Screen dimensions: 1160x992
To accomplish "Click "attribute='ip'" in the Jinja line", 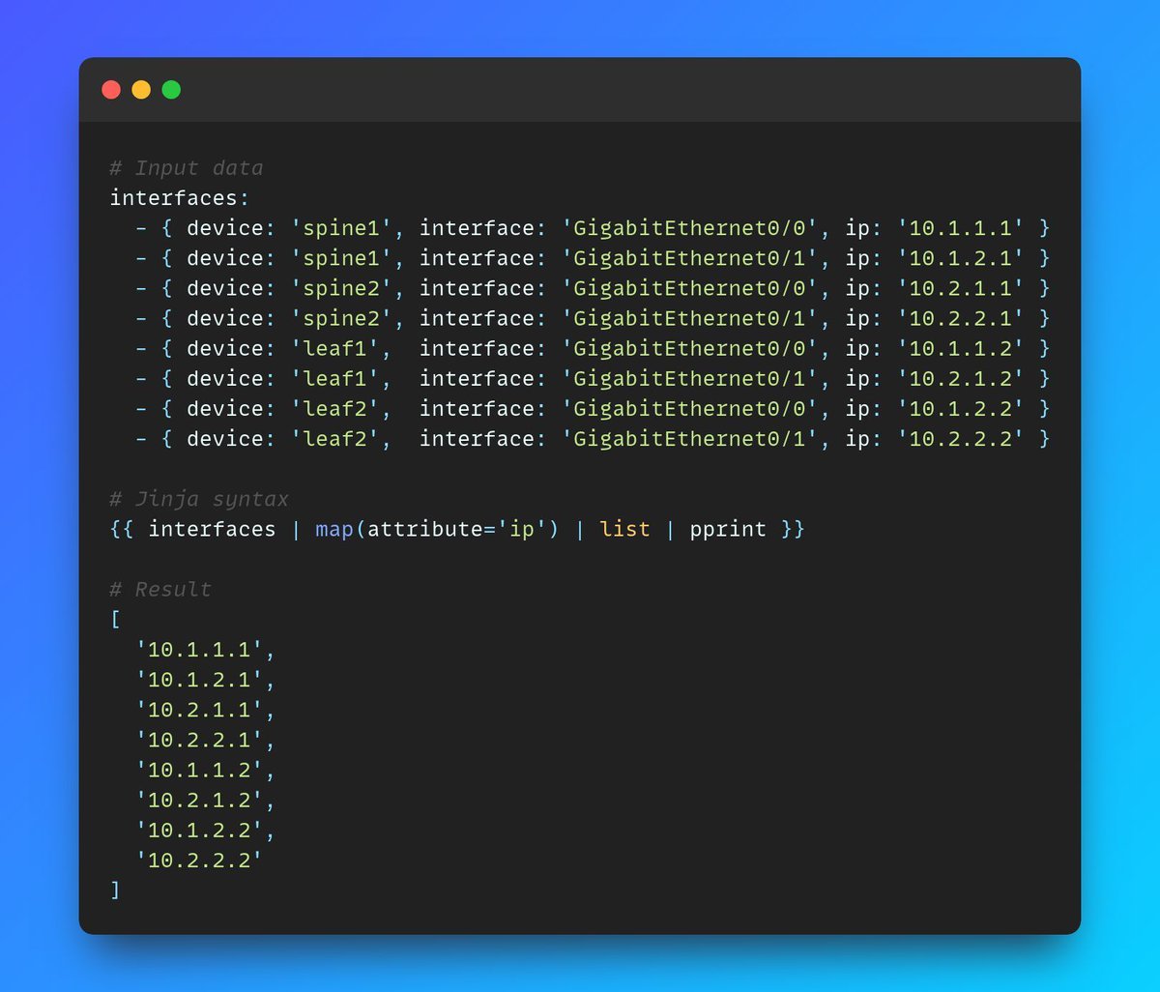I will 456,529.
